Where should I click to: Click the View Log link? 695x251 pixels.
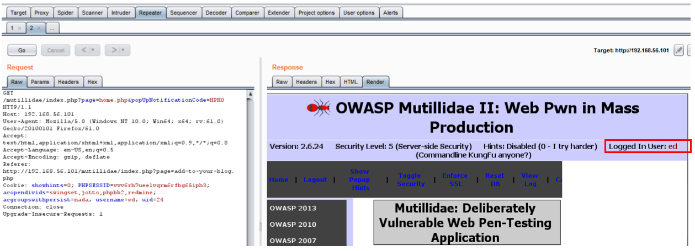[530, 180]
